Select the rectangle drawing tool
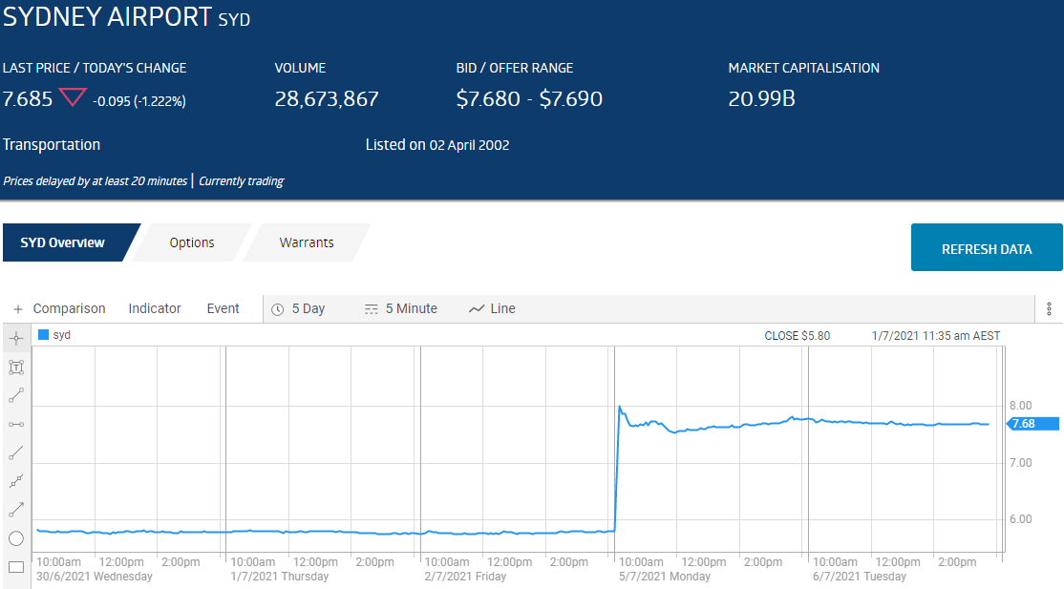The width and height of the screenshot is (1064, 589). (x=16, y=567)
